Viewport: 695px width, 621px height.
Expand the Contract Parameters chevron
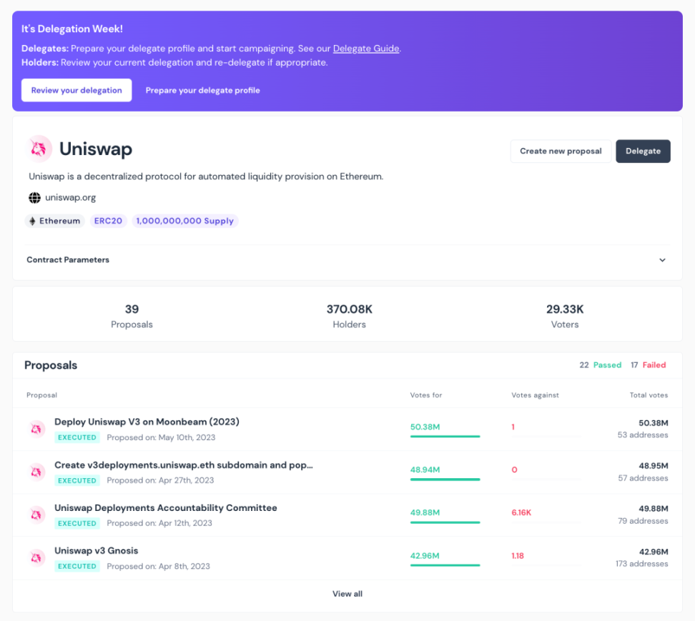(662, 260)
